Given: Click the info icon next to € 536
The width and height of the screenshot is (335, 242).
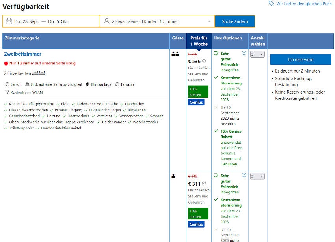Looking at the screenshot, I should [204, 62].
